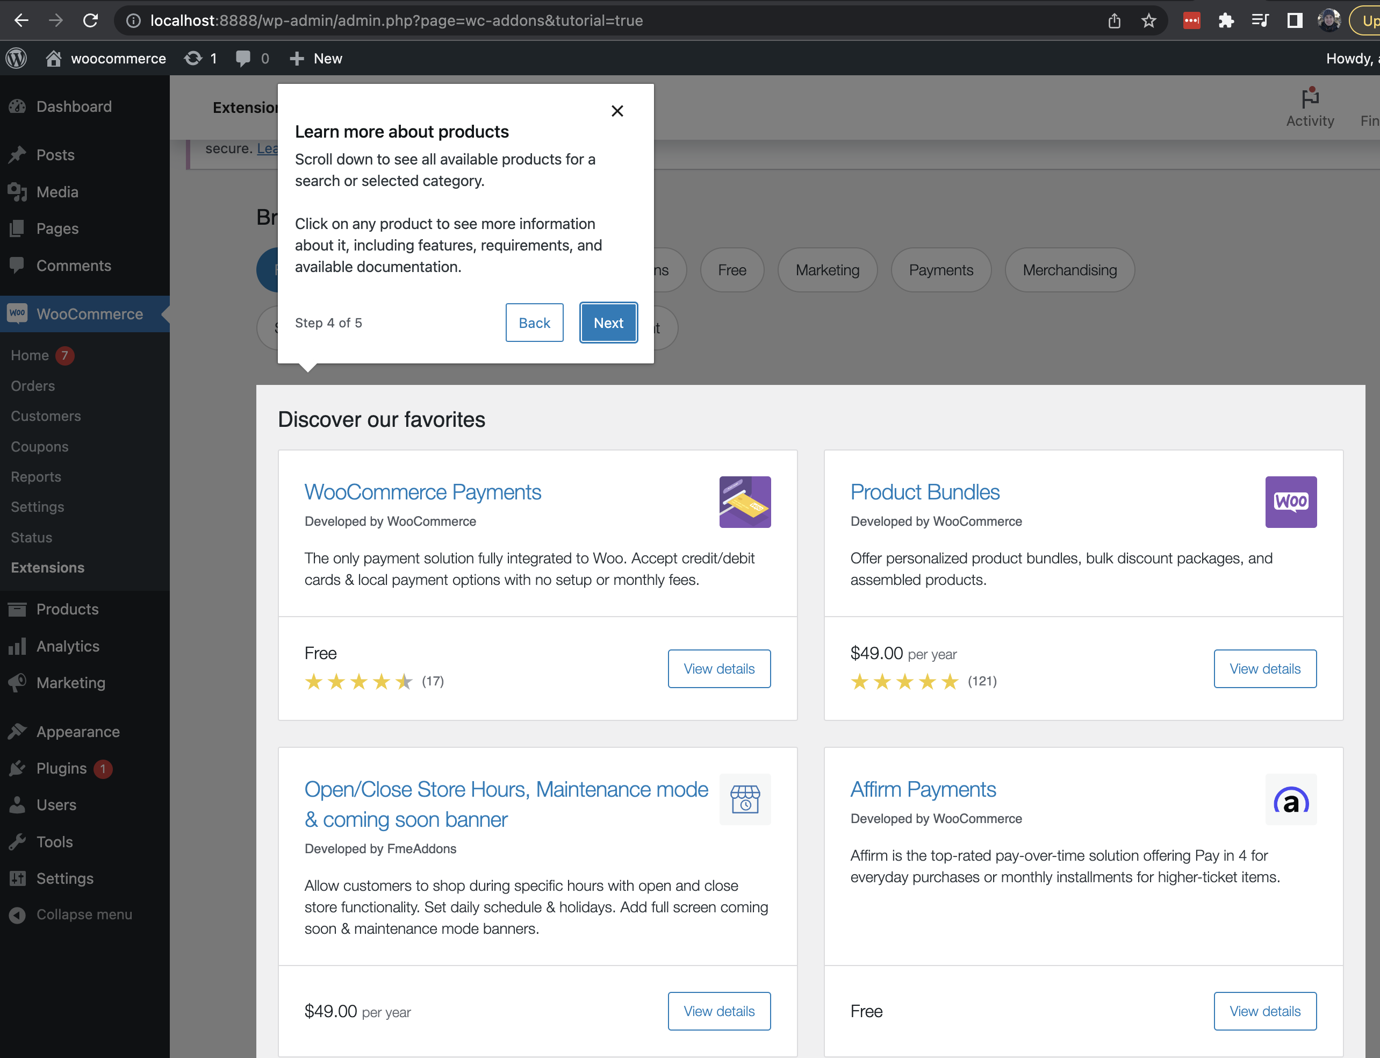
Task: View details for WooCommerce Payments
Action: (x=719, y=669)
